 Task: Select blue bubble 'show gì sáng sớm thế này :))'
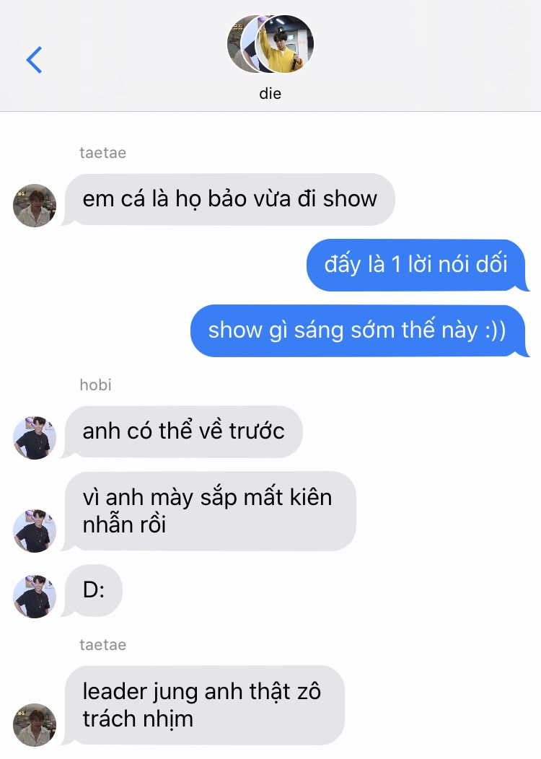pyautogui.click(x=358, y=330)
